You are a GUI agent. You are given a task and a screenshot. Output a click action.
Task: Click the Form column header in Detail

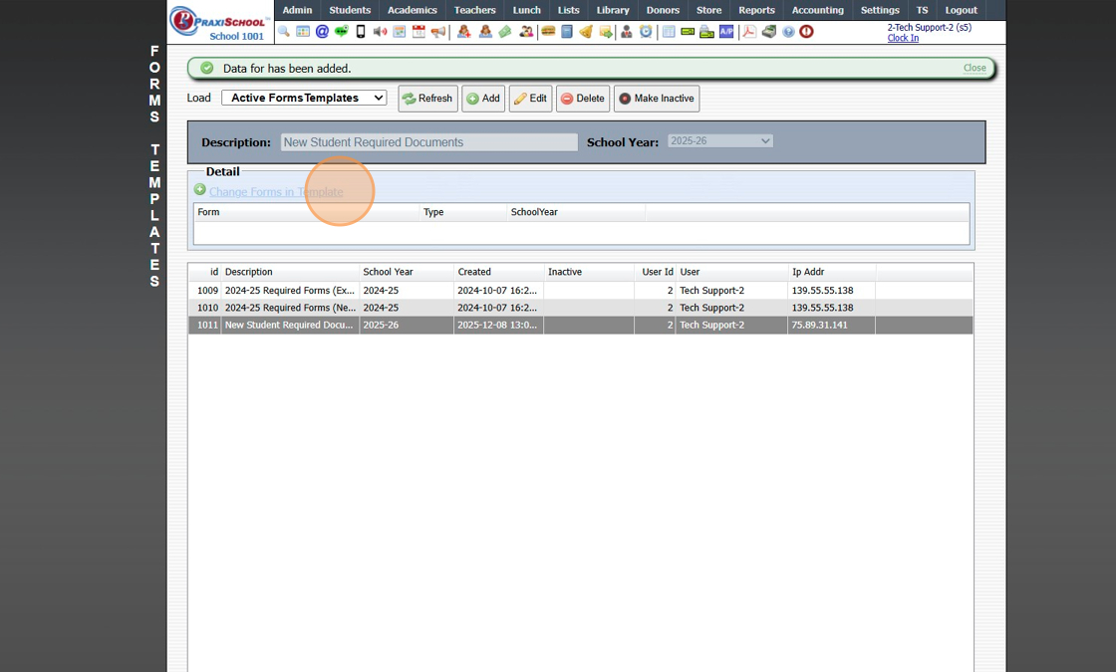(307, 212)
